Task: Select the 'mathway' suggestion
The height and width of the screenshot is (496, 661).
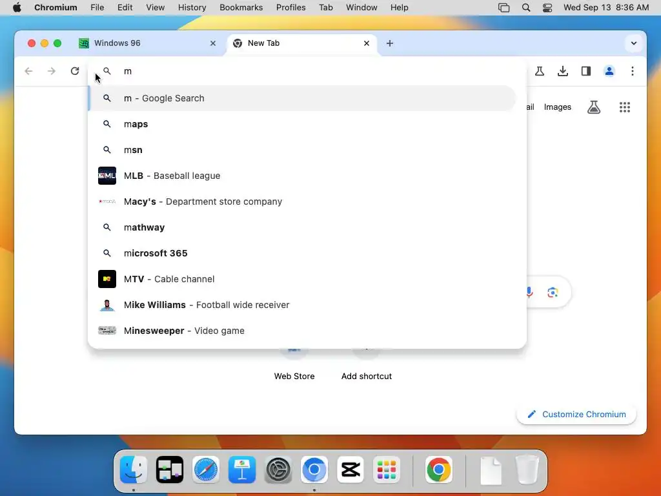Action: pyautogui.click(x=302, y=227)
